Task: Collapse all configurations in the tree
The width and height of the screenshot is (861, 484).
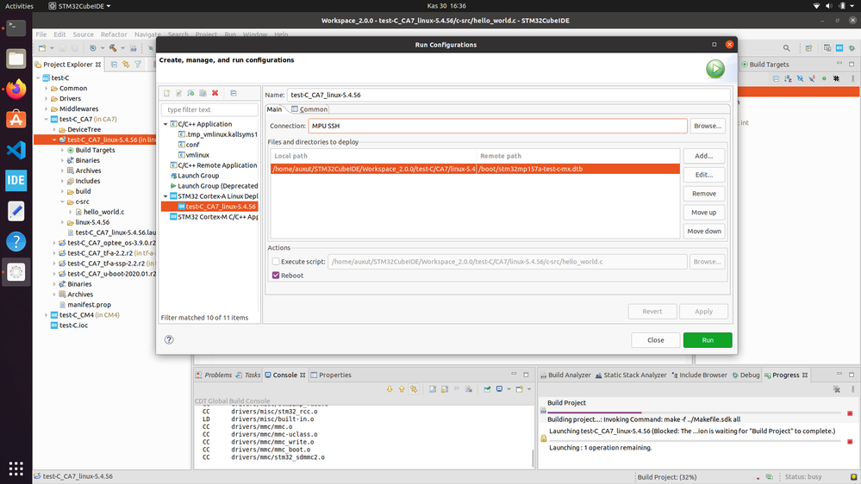Action: 234,93
